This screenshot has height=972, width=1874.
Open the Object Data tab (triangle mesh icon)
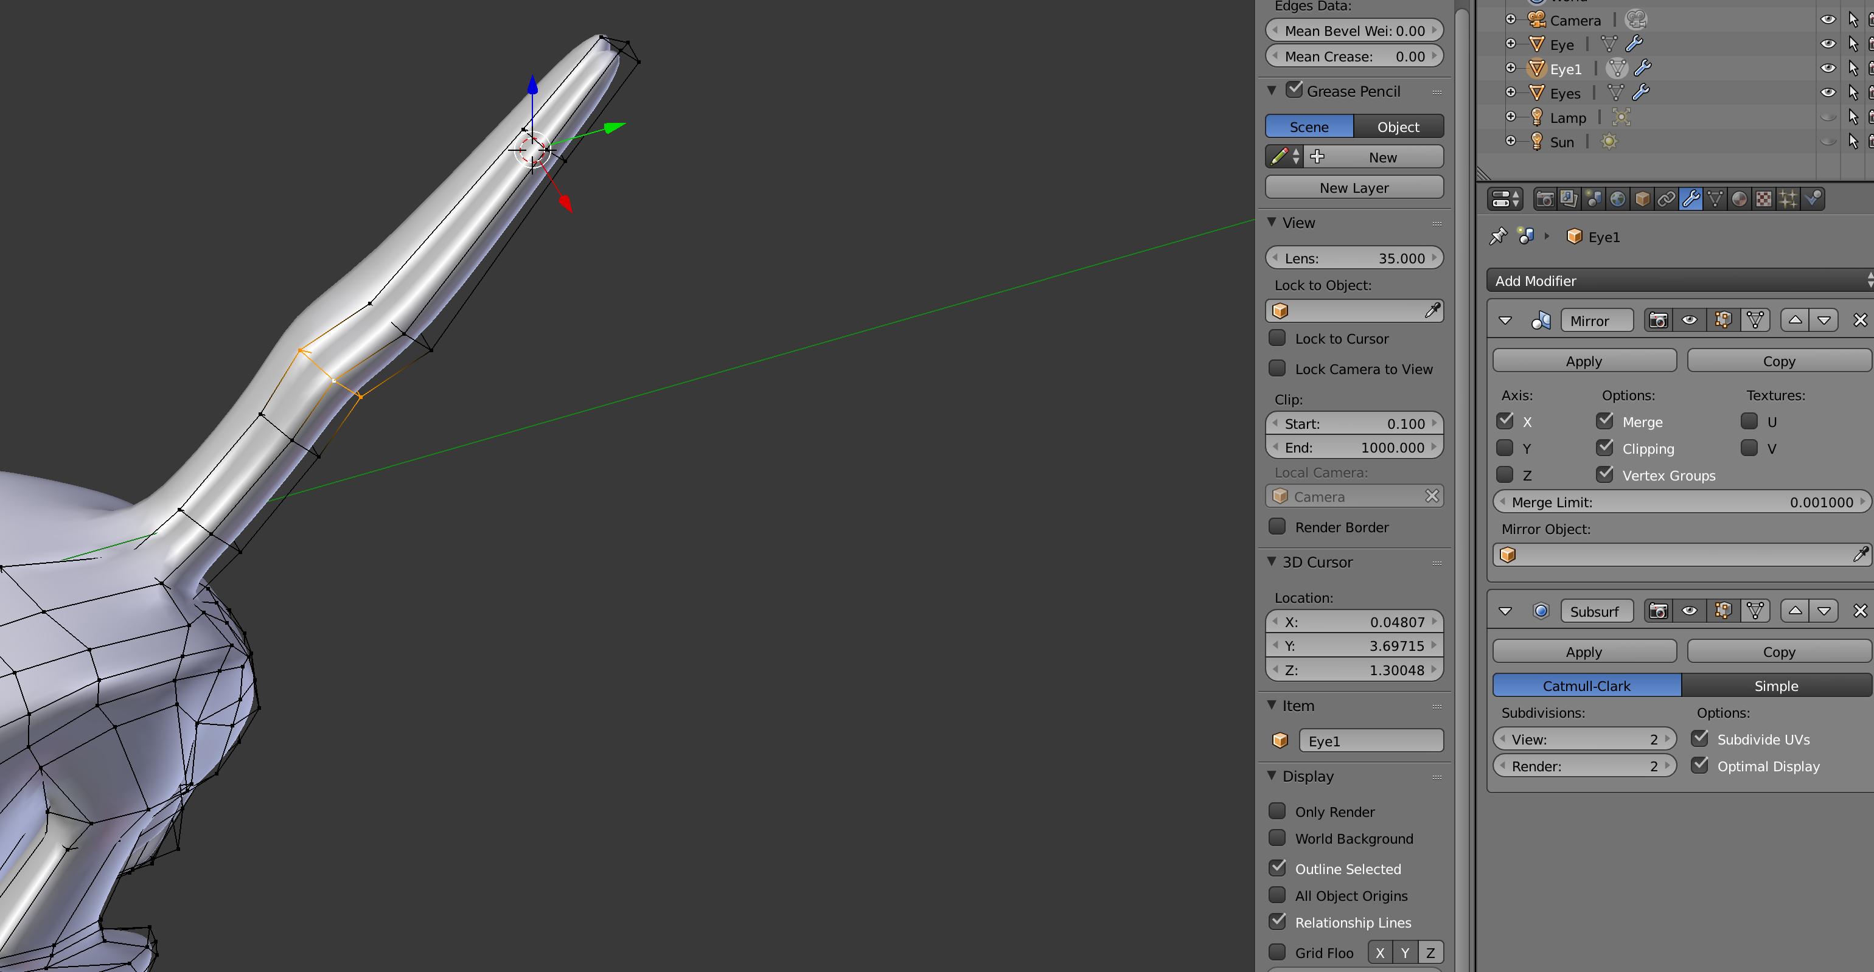[1715, 198]
